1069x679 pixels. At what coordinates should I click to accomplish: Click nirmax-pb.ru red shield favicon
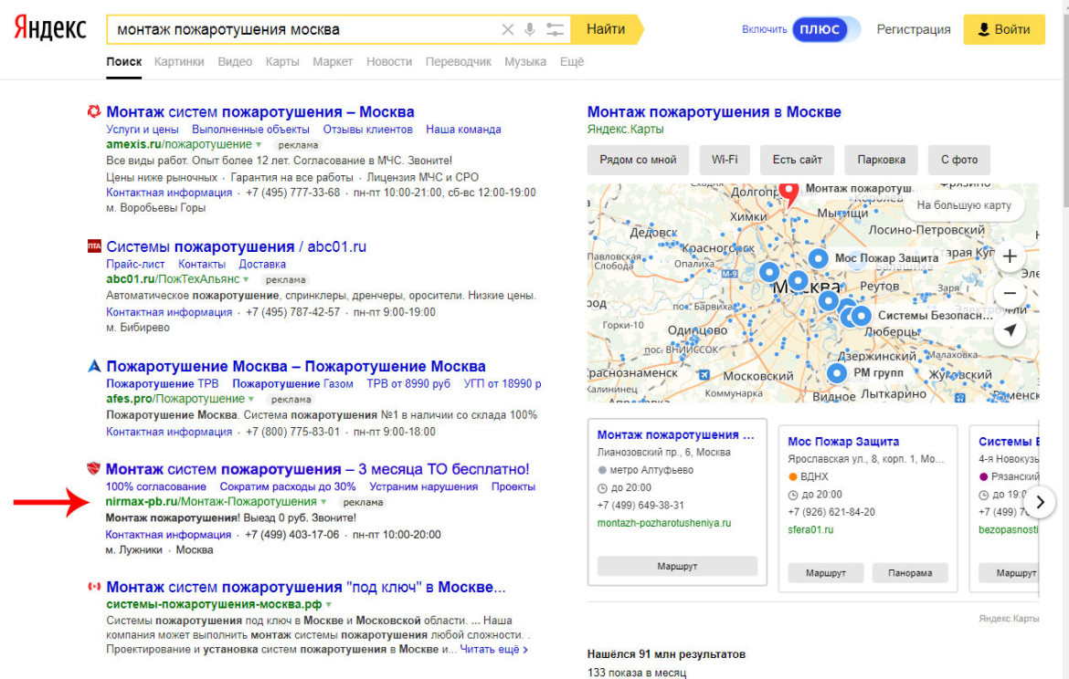click(x=93, y=468)
